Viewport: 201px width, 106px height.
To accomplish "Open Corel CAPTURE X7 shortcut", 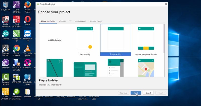I will tap(6, 94).
